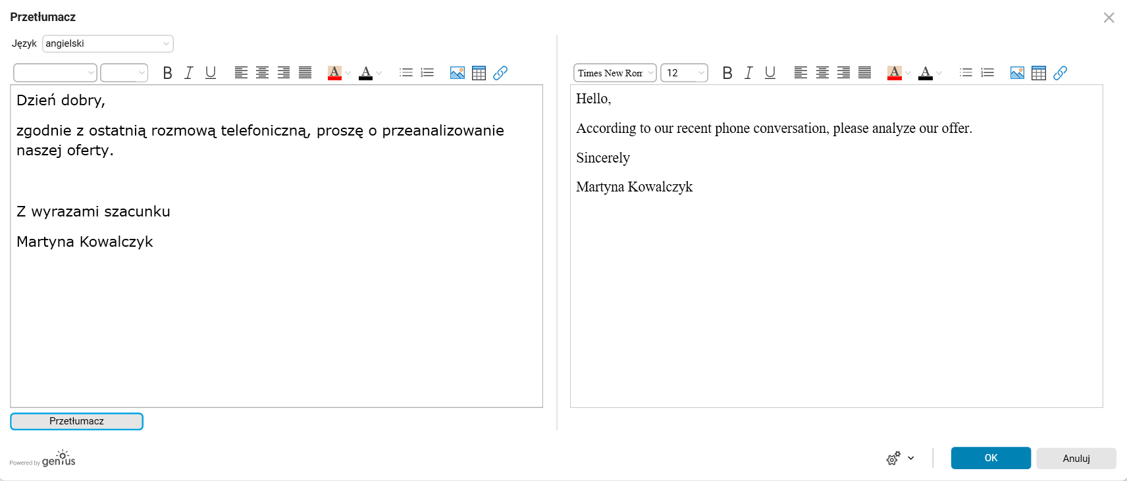Align source text left
This screenshot has width=1127, height=481.
(x=241, y=73)
